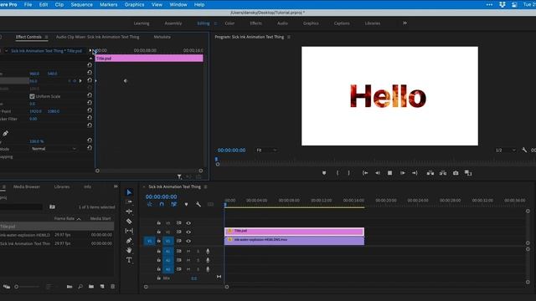Image resolution: width=536 pixels, height=301 pixels.
Task: Select the Slip tool
Action: (x=129, y=231)
